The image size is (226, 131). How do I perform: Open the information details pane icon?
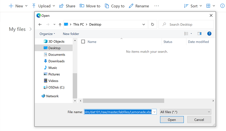click(222, 6)
